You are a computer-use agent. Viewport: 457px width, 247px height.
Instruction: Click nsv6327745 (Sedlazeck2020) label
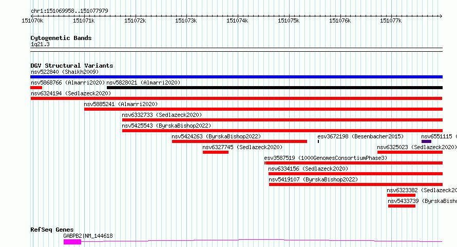pyautogui.click(x=242, y=147)
